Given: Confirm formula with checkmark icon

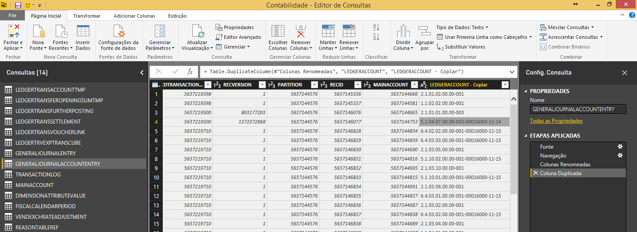Looking at the screenshot, I should 175,71.
